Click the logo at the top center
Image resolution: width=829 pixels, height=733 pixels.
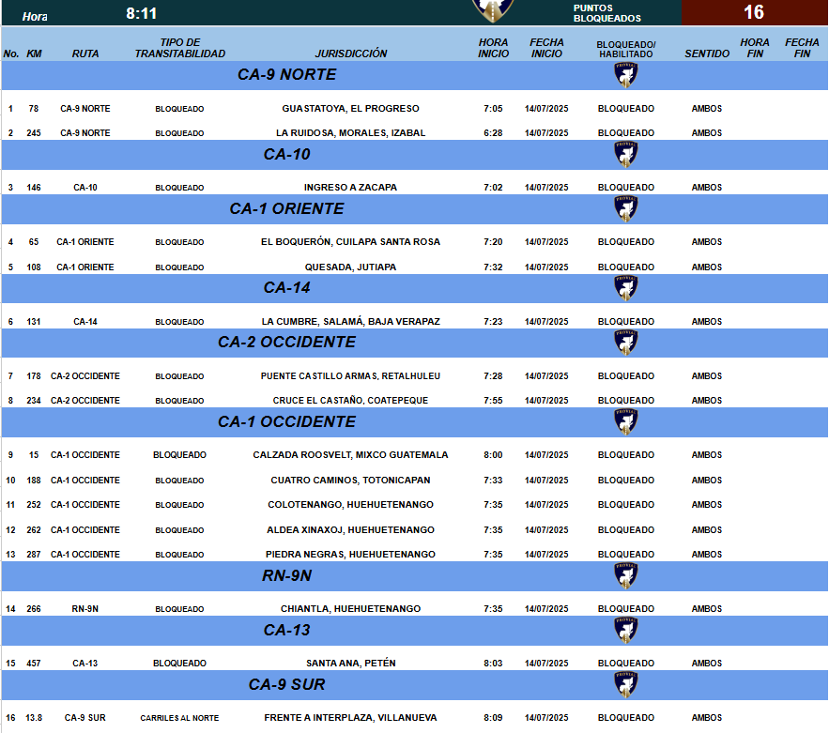point(492,9)
